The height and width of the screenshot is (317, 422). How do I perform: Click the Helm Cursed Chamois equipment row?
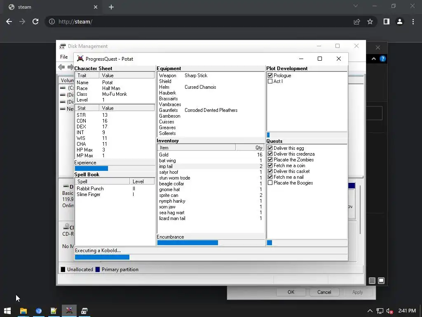211,87
